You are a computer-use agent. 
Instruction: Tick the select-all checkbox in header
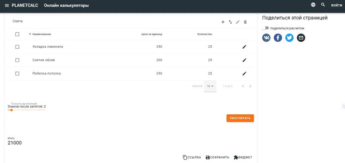pos(17,34)
